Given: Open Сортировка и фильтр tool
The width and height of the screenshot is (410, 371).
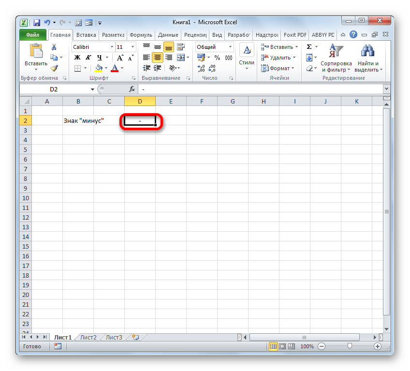Looking at the screenshot, I should (336, 58).
